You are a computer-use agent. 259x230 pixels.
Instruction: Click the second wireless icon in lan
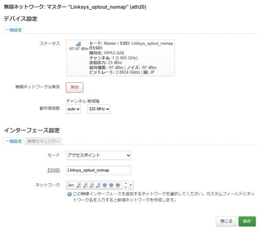click(x=111, y=185)
